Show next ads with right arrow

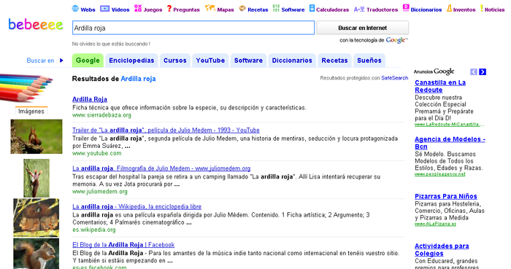point(483,72)
